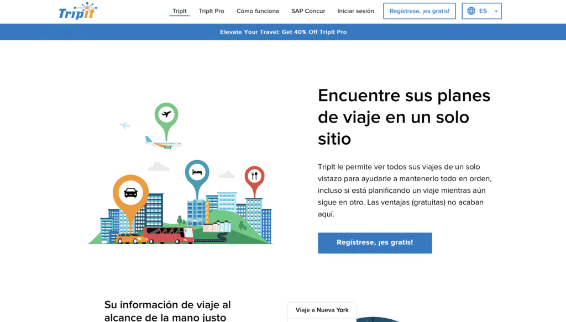Screen dimensions: 566x322
Task: Click the green airplane map pin
Action: (x=166, y=121)
